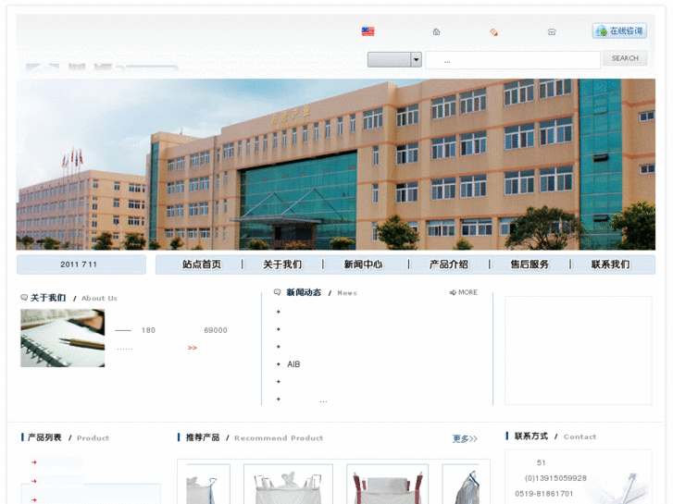673x504 pixels.
Task: Click the number 0519-81861701
Action: tap(543, 494)
